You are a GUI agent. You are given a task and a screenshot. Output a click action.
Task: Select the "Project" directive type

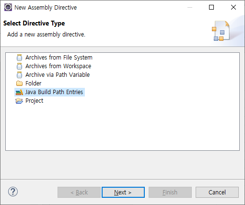[x=34, y=101]
